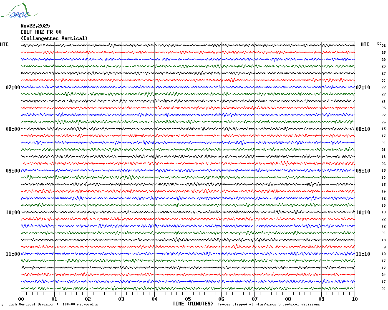
Task: Select the 09:00 time label
Action: pyautogui.click(x=13, y=171)
